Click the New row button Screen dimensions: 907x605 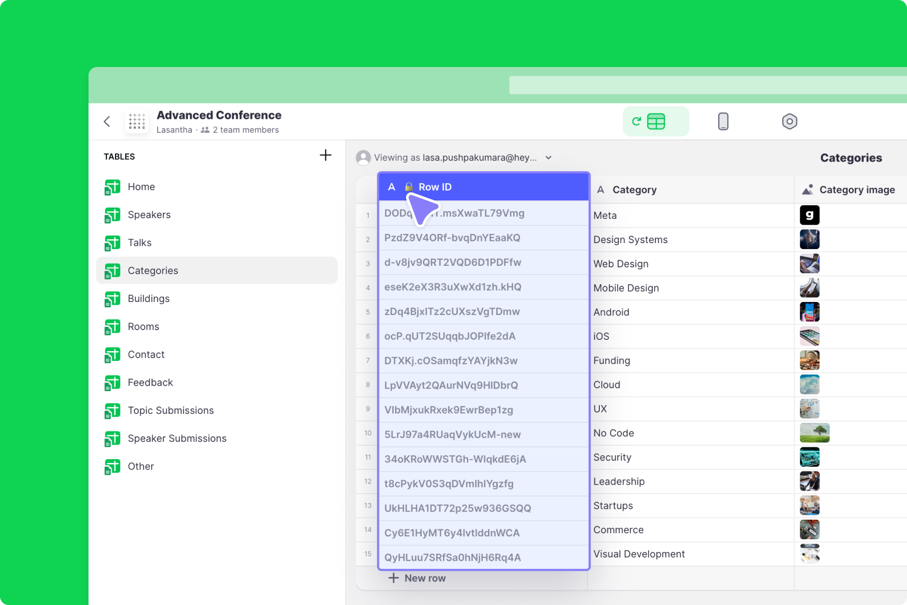click(x=417, y=578)
